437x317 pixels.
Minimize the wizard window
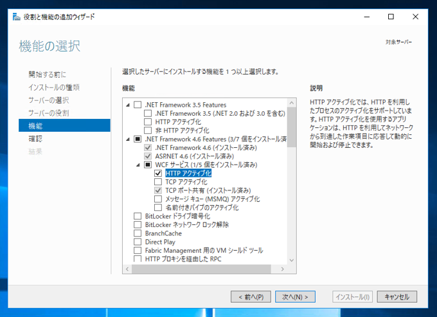click(367, 17)
